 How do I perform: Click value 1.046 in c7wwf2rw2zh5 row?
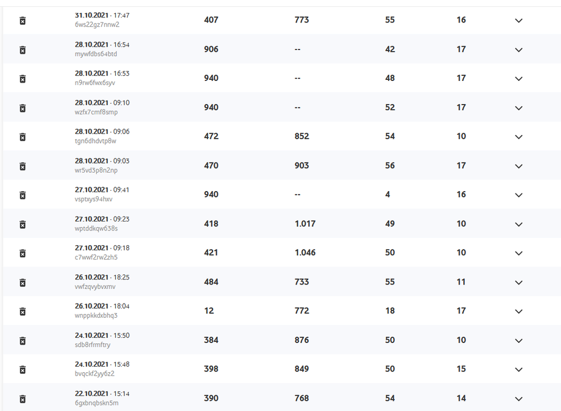(x=305, y=253)
